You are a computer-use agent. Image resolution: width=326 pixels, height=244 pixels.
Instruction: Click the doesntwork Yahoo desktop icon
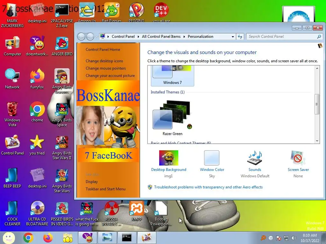tap(37, 46)
